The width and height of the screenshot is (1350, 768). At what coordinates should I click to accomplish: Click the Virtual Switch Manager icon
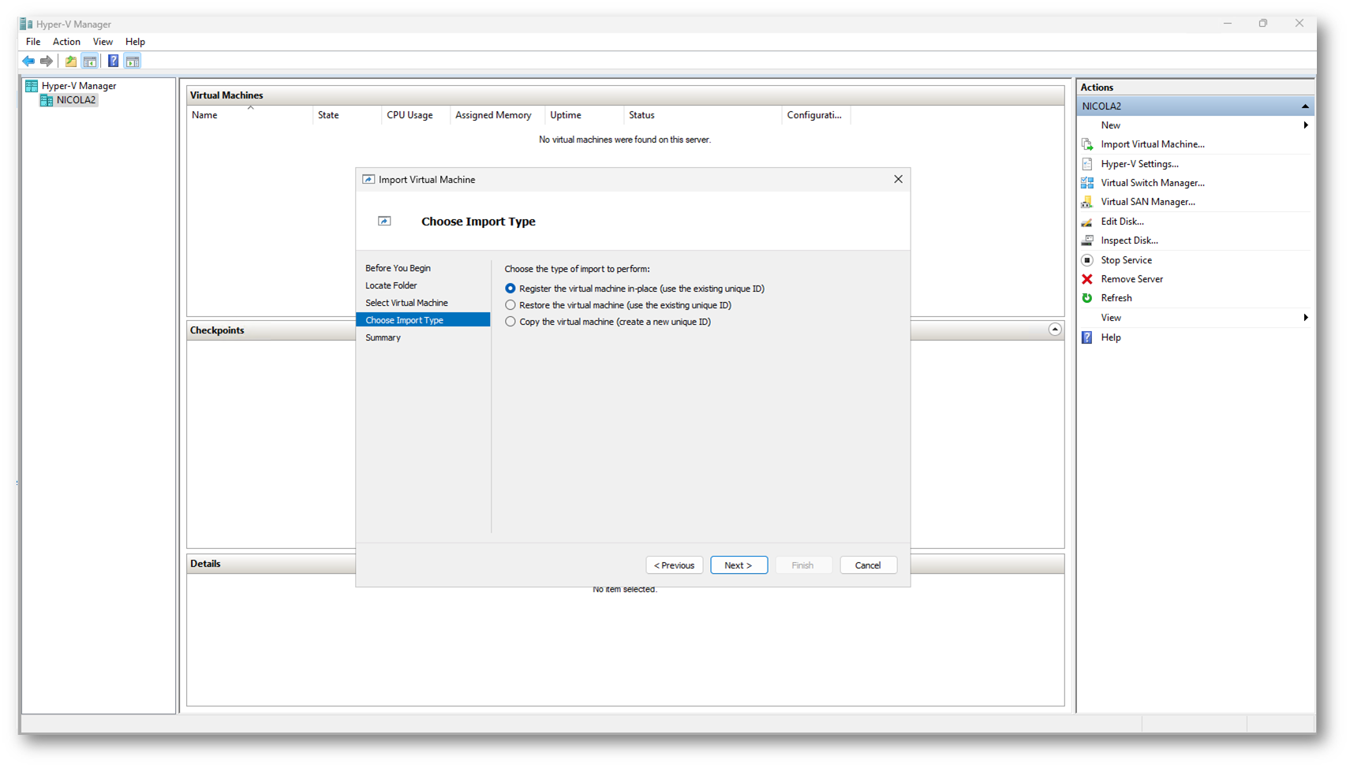(1087, 183)
